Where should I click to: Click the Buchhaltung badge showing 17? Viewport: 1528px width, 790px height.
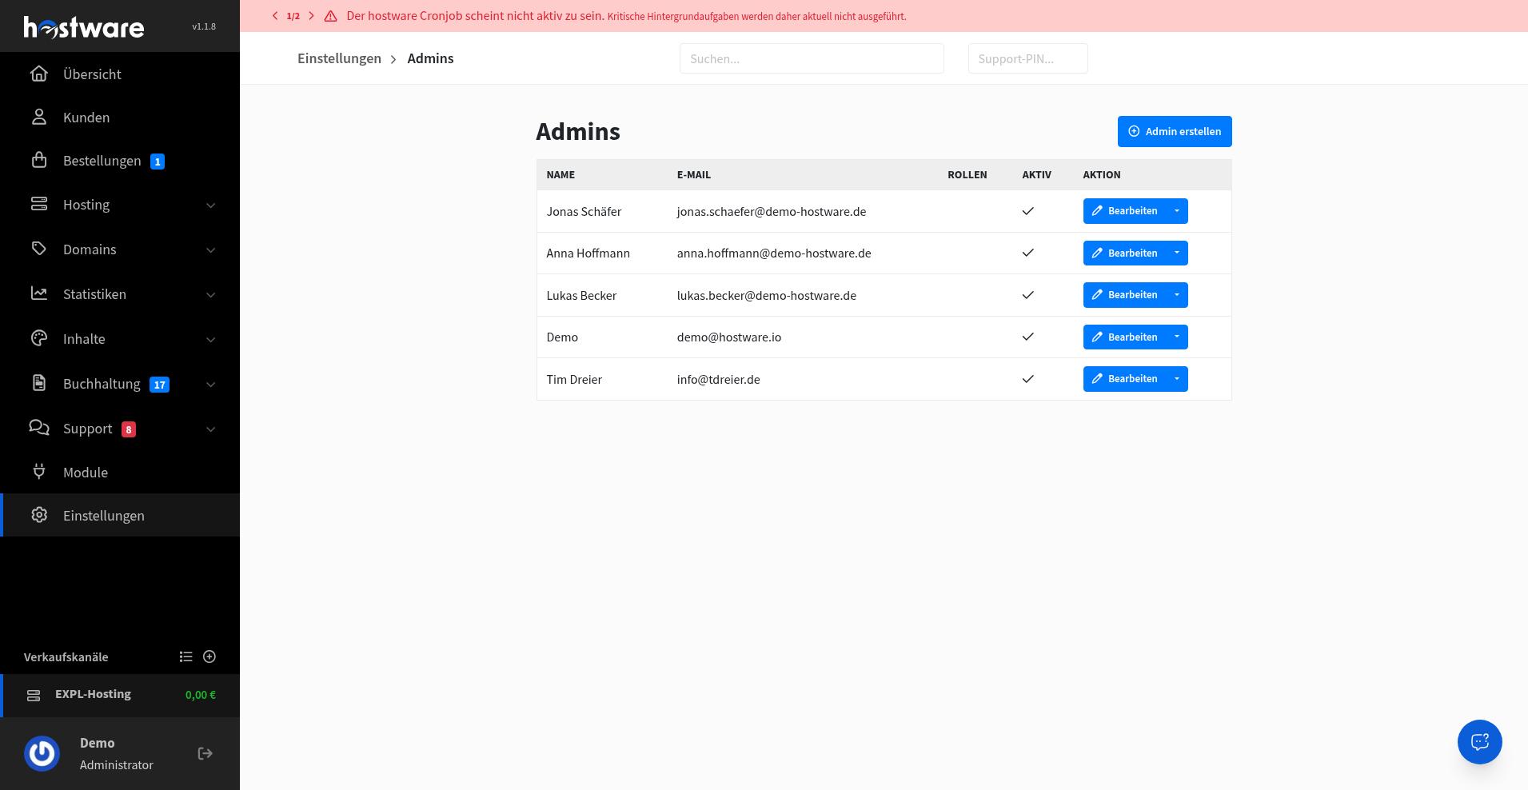pos(160,385)
